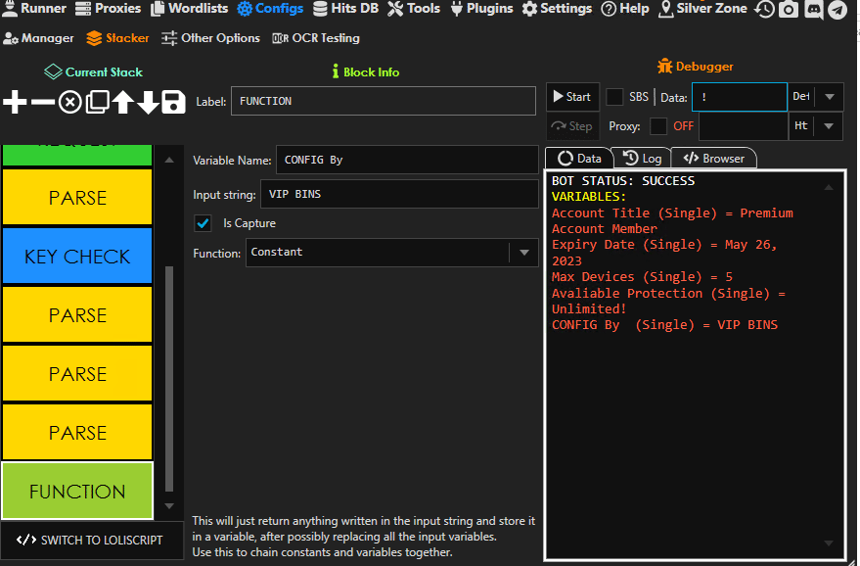Open the Discord icon in top bar
This screenshot has width=860, height=566.
[813, 10]
